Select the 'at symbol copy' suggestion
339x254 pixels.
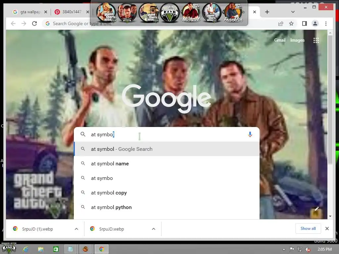[167, 193]
